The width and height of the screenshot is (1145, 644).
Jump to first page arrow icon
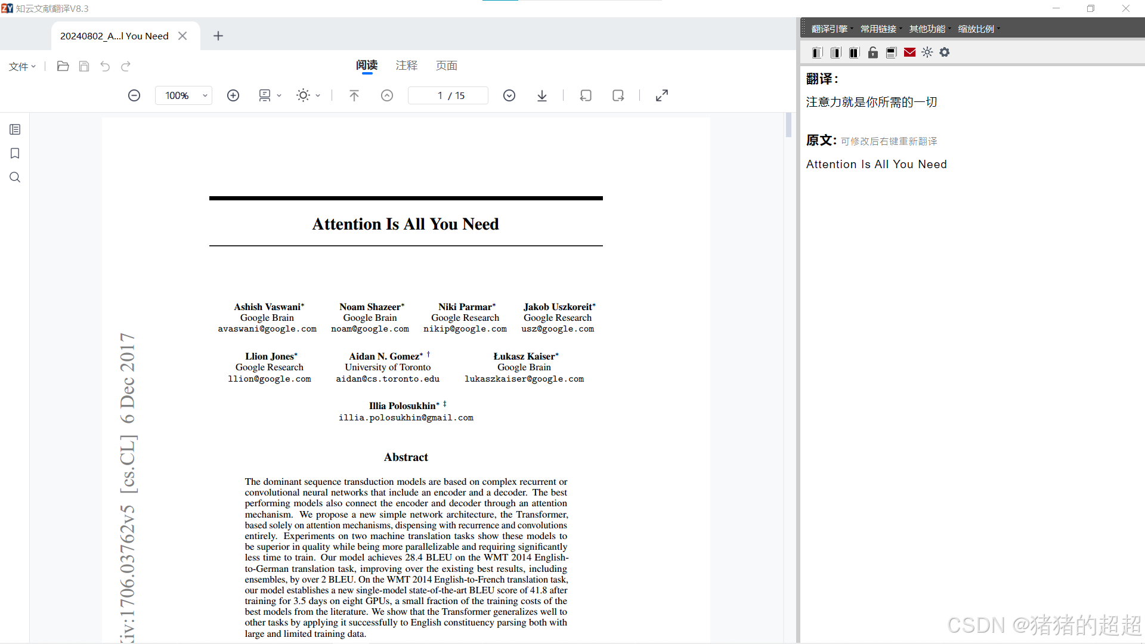click(x=354, y=95)
